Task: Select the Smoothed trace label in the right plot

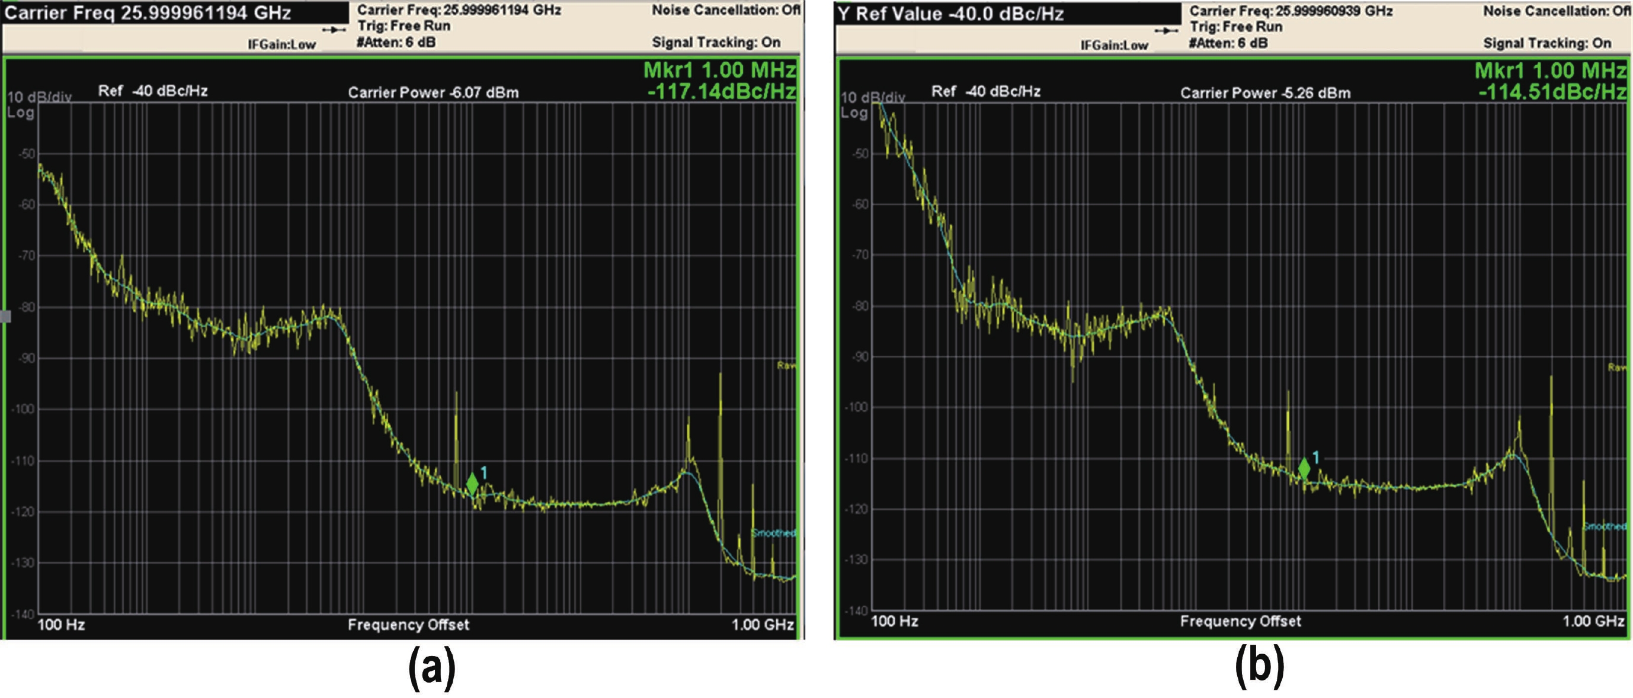Action: [x=1605, y=527]
